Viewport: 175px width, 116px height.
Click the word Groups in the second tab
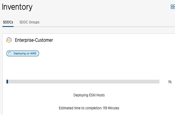click(34, 22)
